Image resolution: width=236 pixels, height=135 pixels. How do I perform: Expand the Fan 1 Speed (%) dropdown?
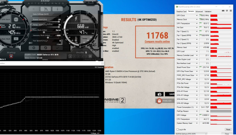click(197, 32)
